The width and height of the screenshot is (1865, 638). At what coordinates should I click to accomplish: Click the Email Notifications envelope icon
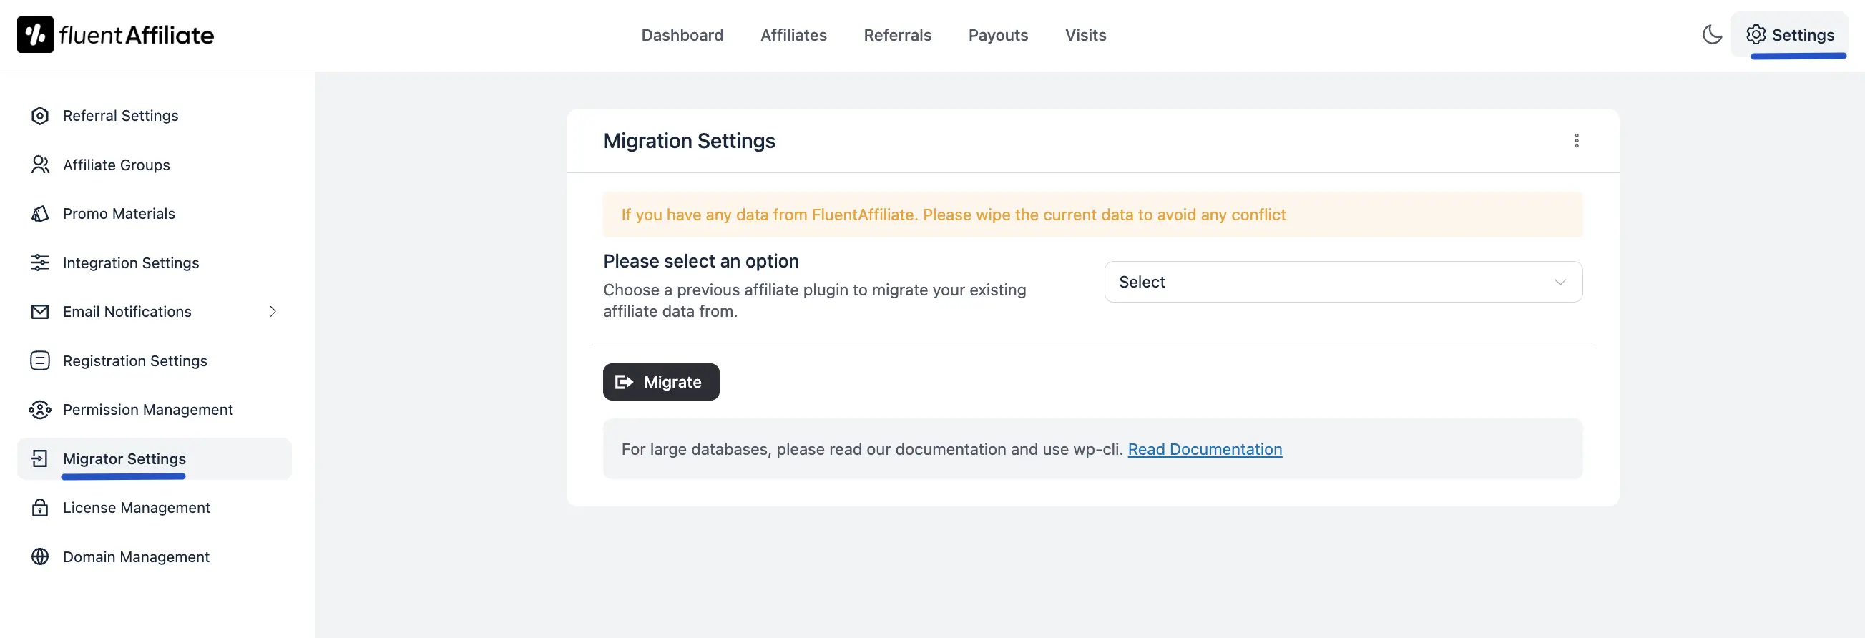pyautogui.click(x=40, y=311)
